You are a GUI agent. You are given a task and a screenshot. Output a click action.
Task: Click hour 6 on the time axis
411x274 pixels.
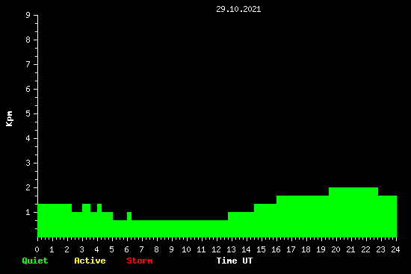point(126,249)
